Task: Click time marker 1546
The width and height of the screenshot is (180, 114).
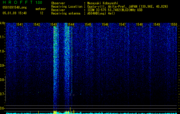Action: [105, 24]
